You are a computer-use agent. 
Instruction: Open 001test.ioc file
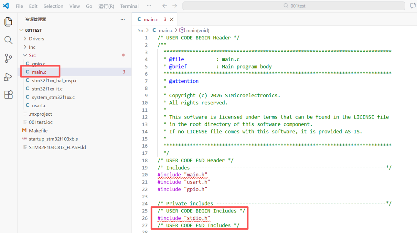coord(75,122)
